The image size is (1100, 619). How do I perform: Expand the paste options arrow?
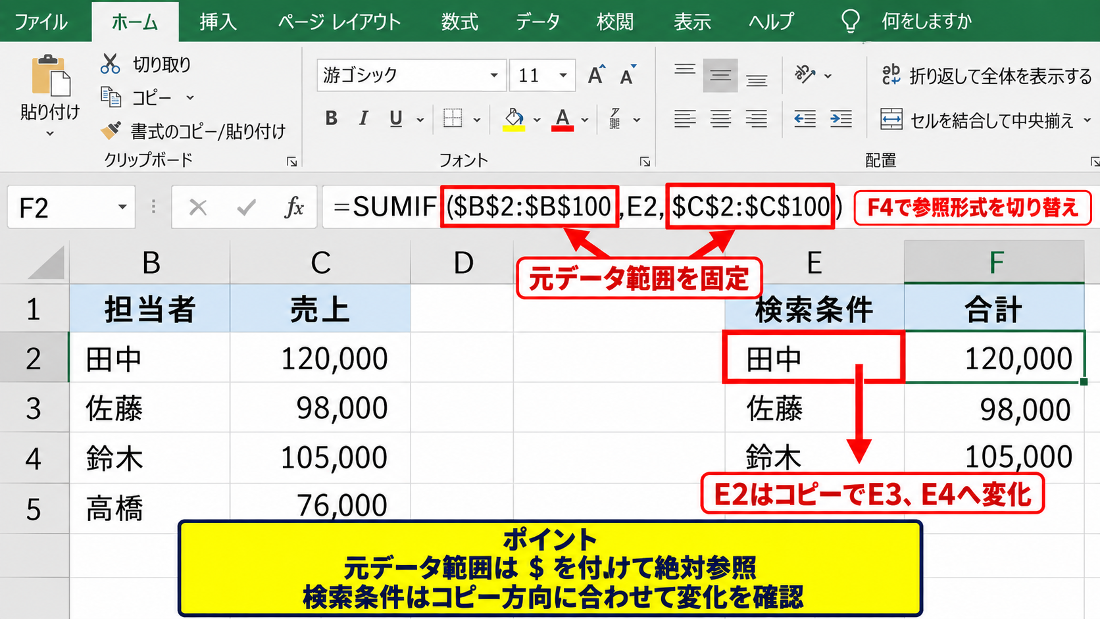(x=50, y=134)
